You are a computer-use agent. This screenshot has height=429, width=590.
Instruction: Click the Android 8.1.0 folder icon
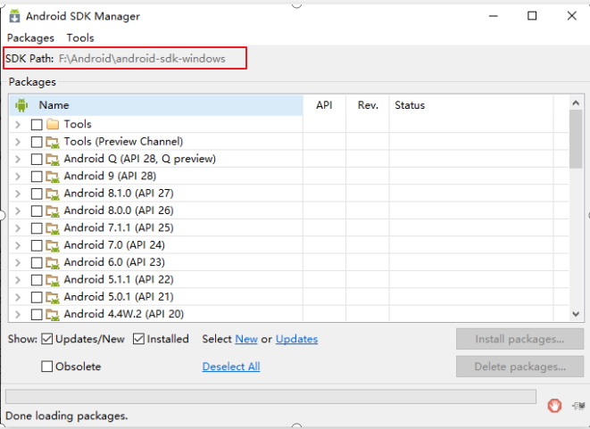53,194
